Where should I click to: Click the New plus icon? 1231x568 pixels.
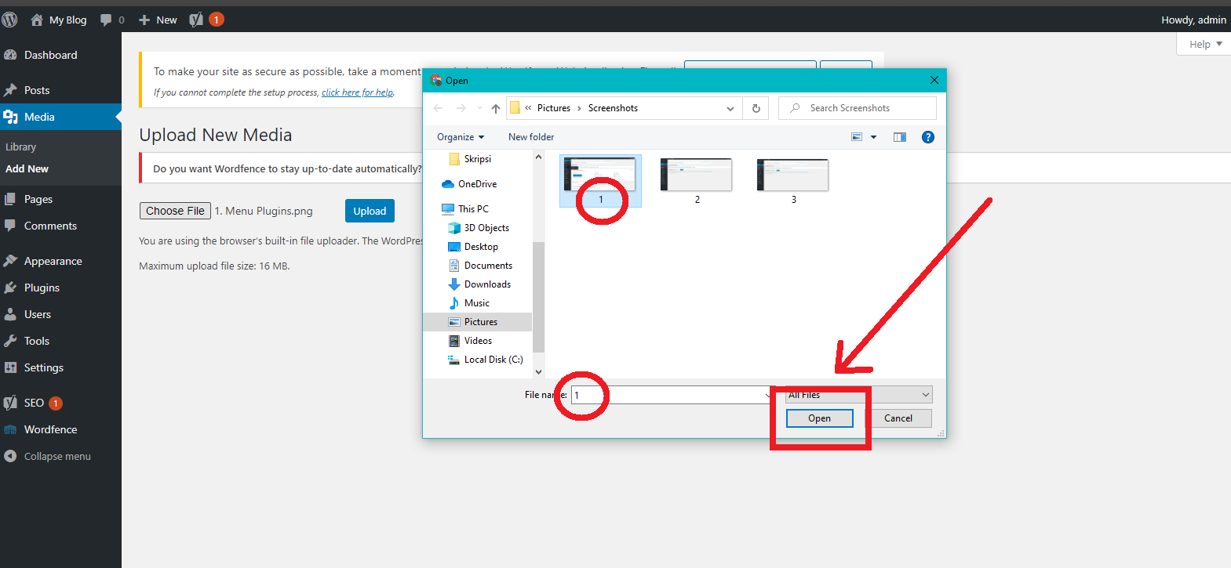[x=144, y=20]
